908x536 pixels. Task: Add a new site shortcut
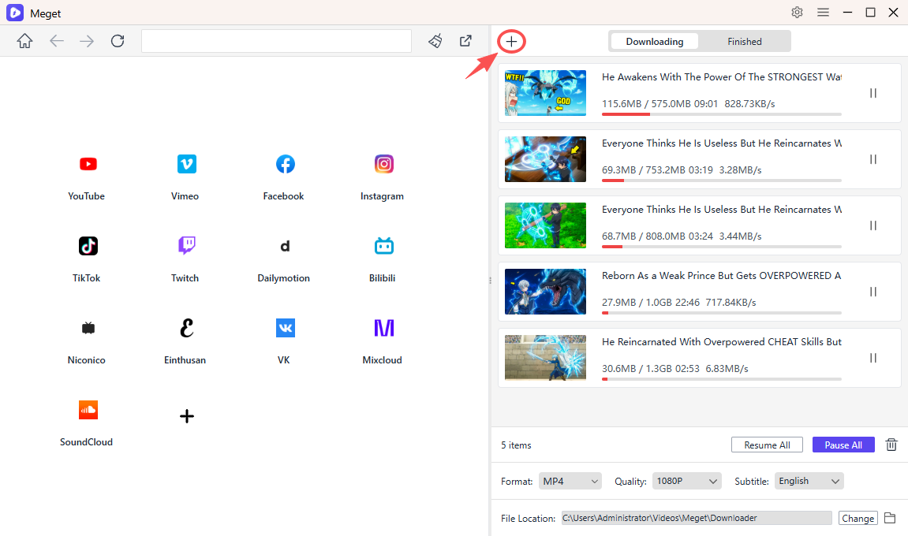click(x=186, y=416)
